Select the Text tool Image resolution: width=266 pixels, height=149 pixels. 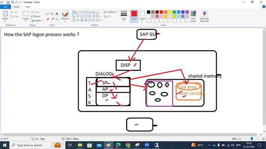pyautogui.click(x=57, y=14)
